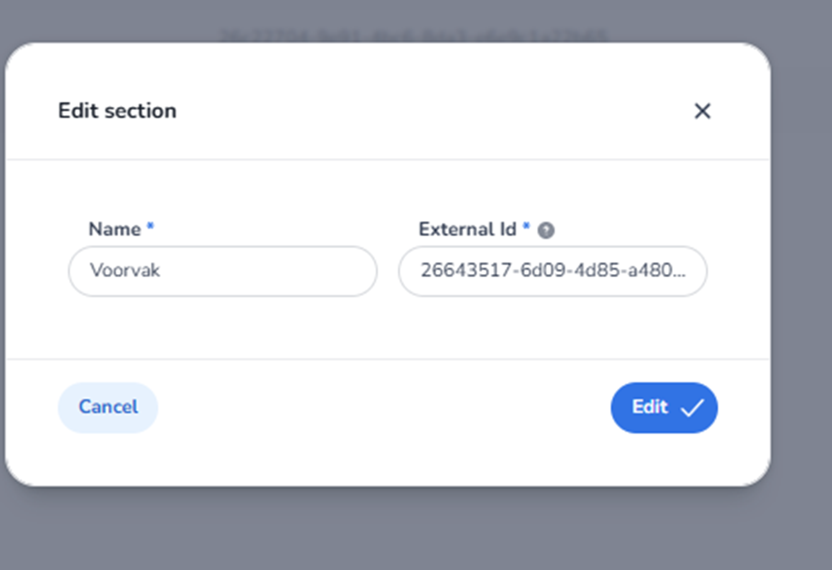Close the Edit section dialog with X

click(702, 111)
